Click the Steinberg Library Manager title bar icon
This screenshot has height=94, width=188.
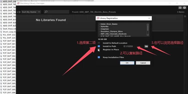[x=18, y=3]
